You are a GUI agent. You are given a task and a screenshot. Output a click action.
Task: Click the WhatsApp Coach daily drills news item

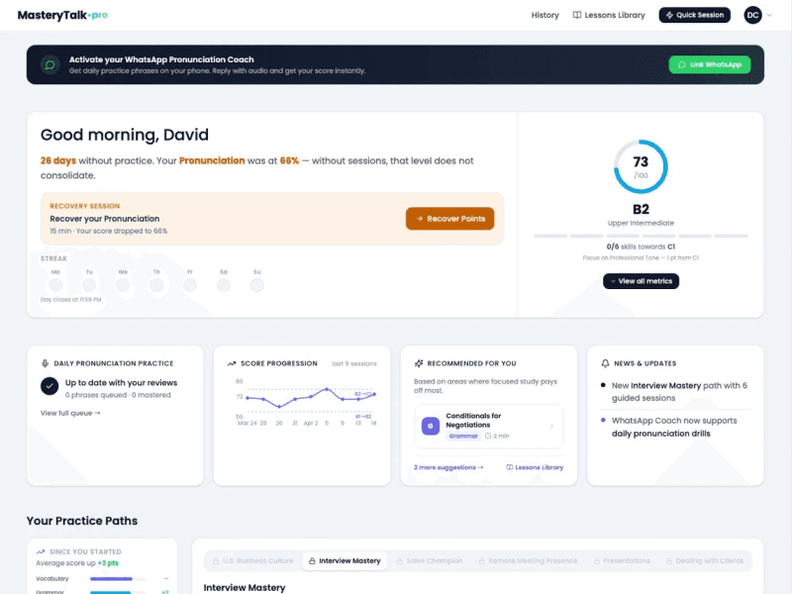pos(674,427)
